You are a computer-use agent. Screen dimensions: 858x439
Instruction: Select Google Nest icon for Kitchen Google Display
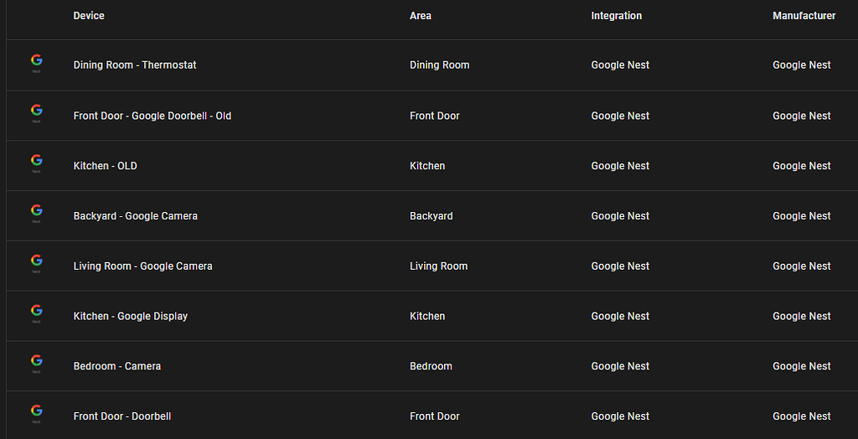click(36, 314)
